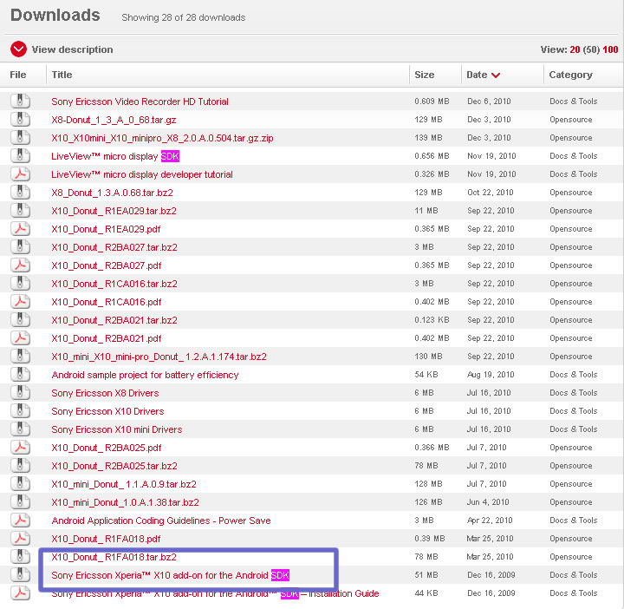
Task: Click the 'Apr 22, 2010' date cell
Action: coord(490,521)
